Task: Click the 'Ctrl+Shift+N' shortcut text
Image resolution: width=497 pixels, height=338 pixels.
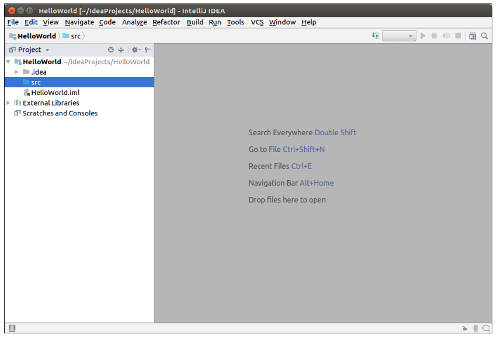Action: (304, 149)
